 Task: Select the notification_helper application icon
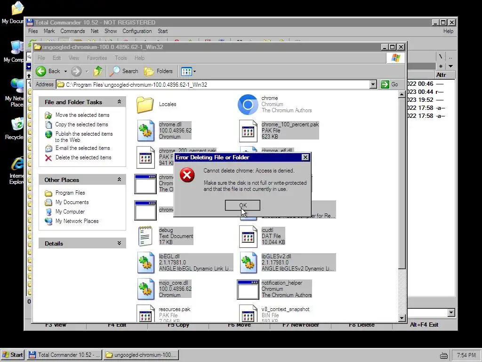tap(248, 289)
